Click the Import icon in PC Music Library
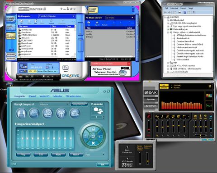217x173 pixels. click(97, 23)
